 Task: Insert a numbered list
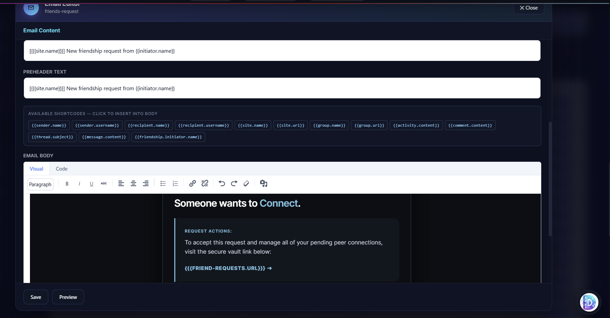pos(175,184)
